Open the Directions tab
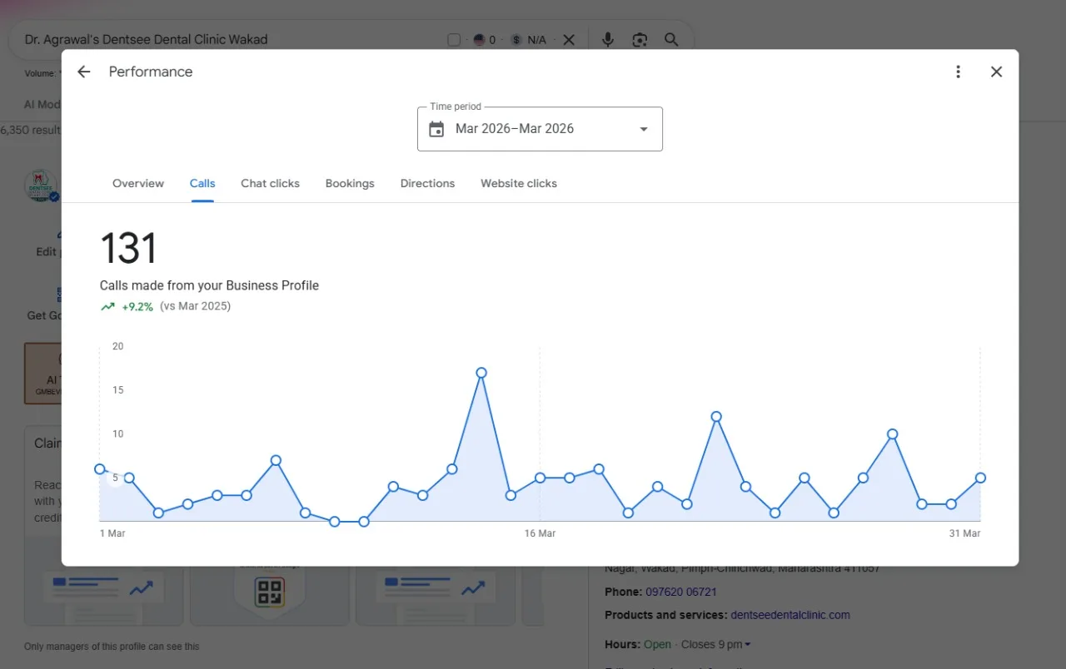 coord(427,183)
